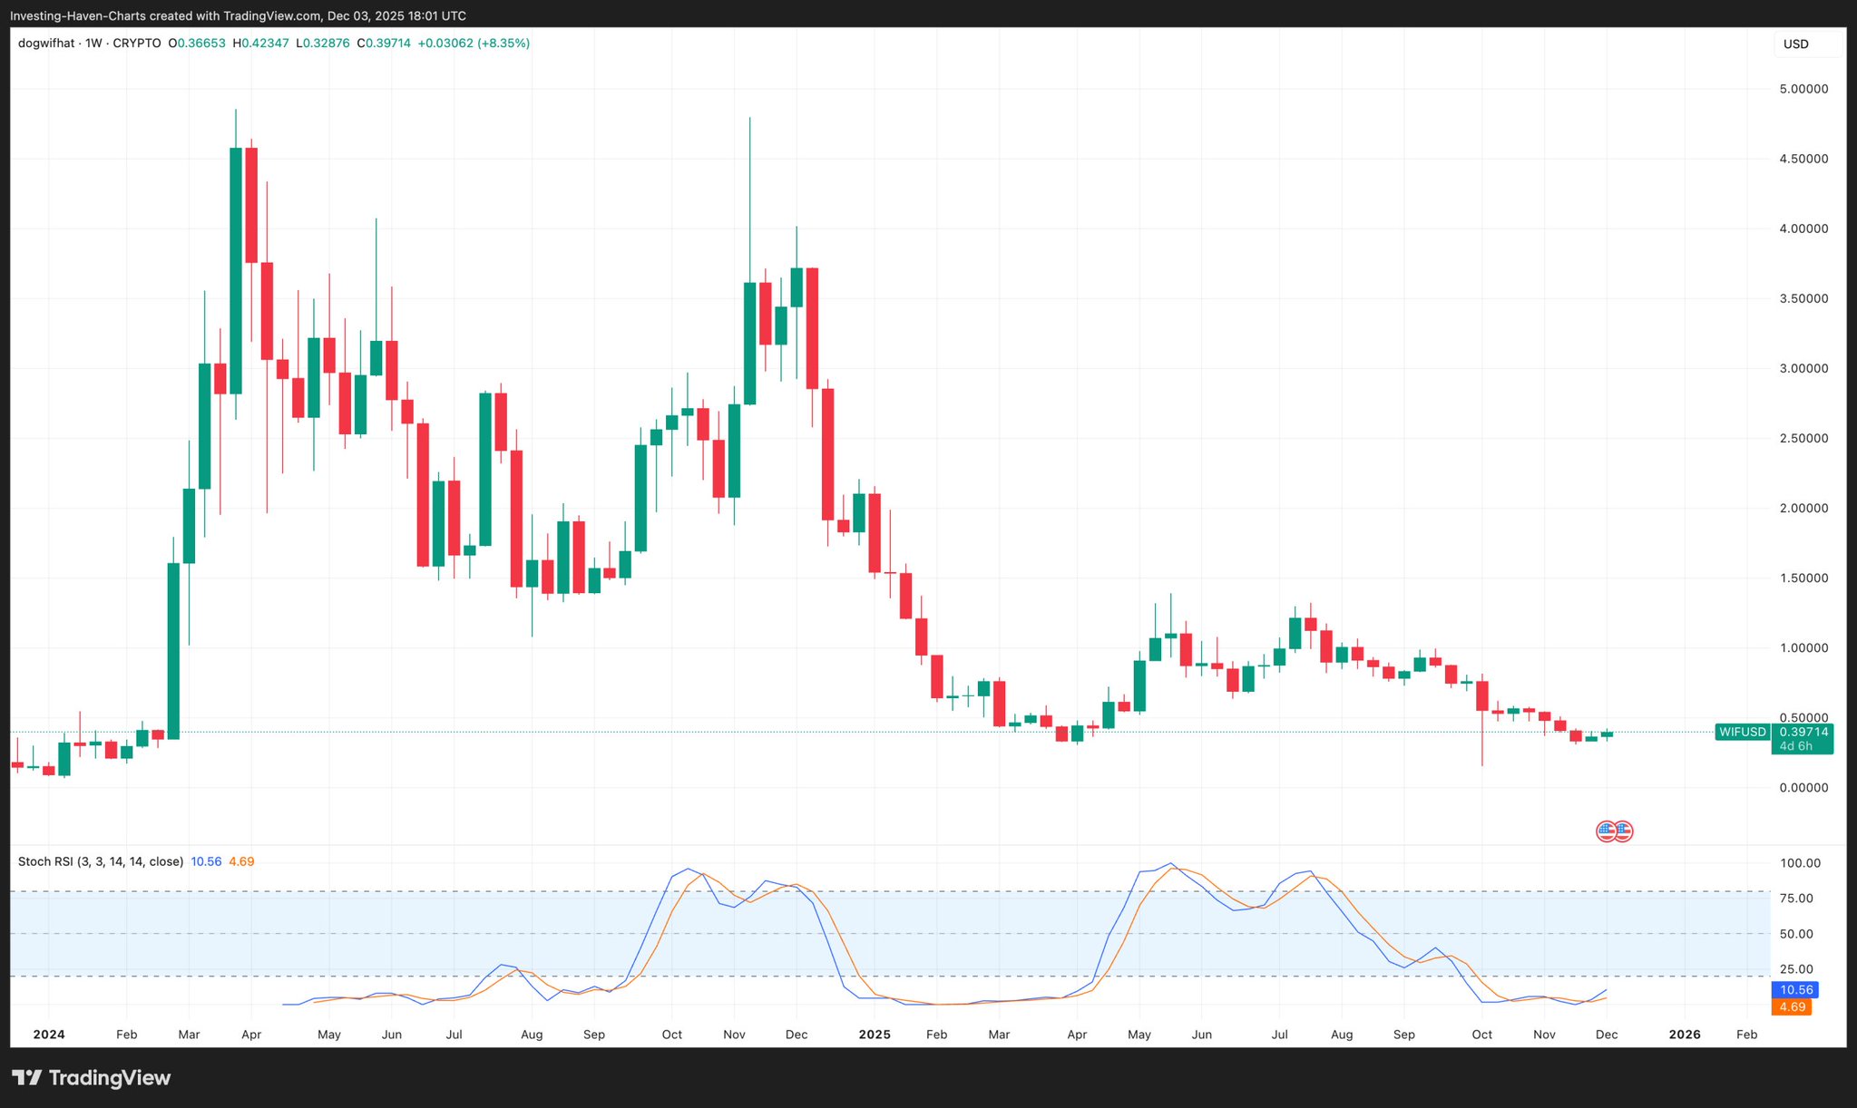Screen dimensions: 1857x1108
Task: Click the left US flag economic event icon
Action: 1606,831
